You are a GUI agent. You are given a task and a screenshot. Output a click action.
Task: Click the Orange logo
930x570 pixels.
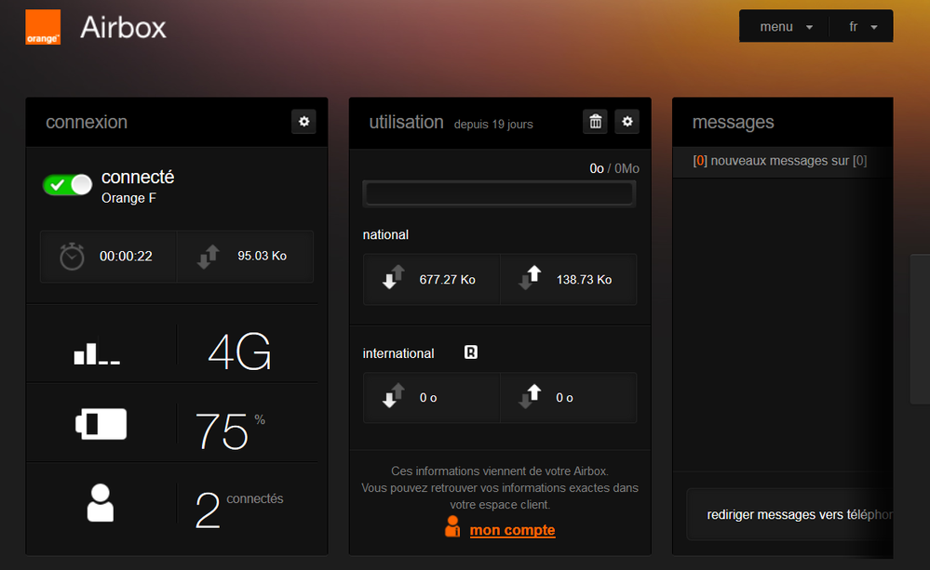(42, 27)
